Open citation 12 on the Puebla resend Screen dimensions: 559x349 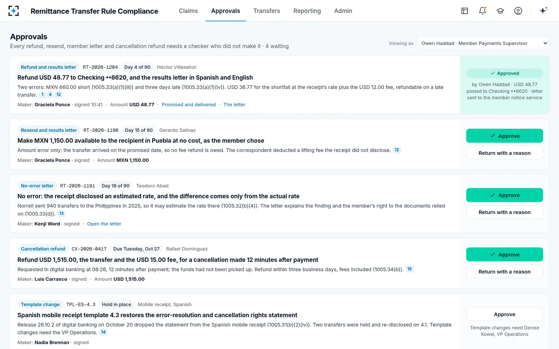click(x=397, y=150)
